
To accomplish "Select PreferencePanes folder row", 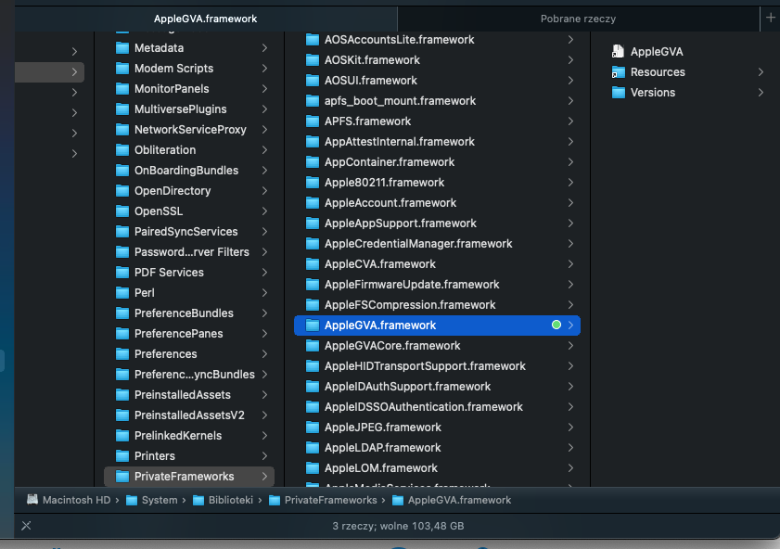I will [189, 333].
